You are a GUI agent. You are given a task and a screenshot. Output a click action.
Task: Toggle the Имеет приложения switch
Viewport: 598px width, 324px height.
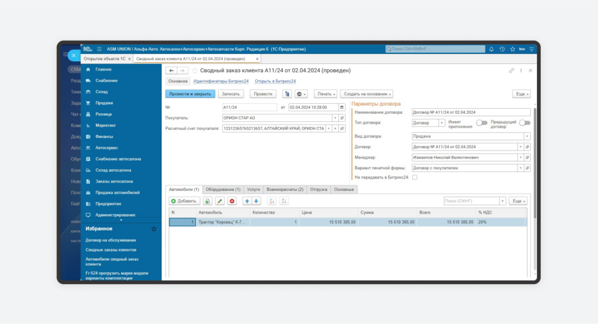[482, 123]
